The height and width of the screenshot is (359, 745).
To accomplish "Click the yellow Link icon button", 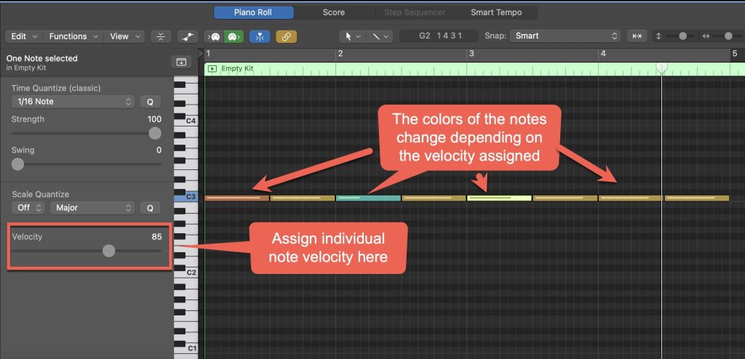I will (x=286, y=36).
